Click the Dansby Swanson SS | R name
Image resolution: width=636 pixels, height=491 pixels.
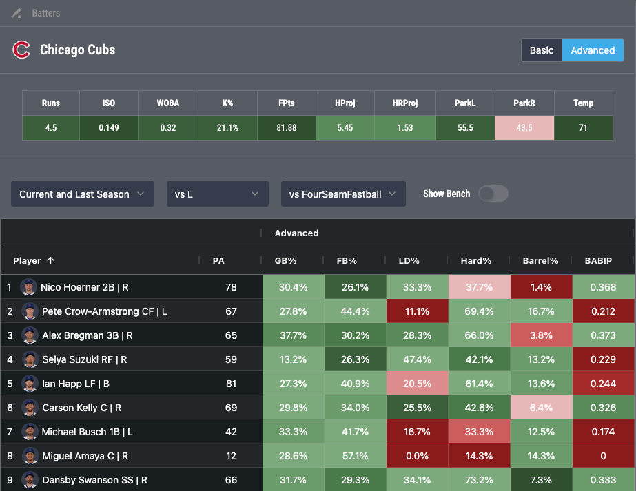pyautogui.click(x=94, y=480)
